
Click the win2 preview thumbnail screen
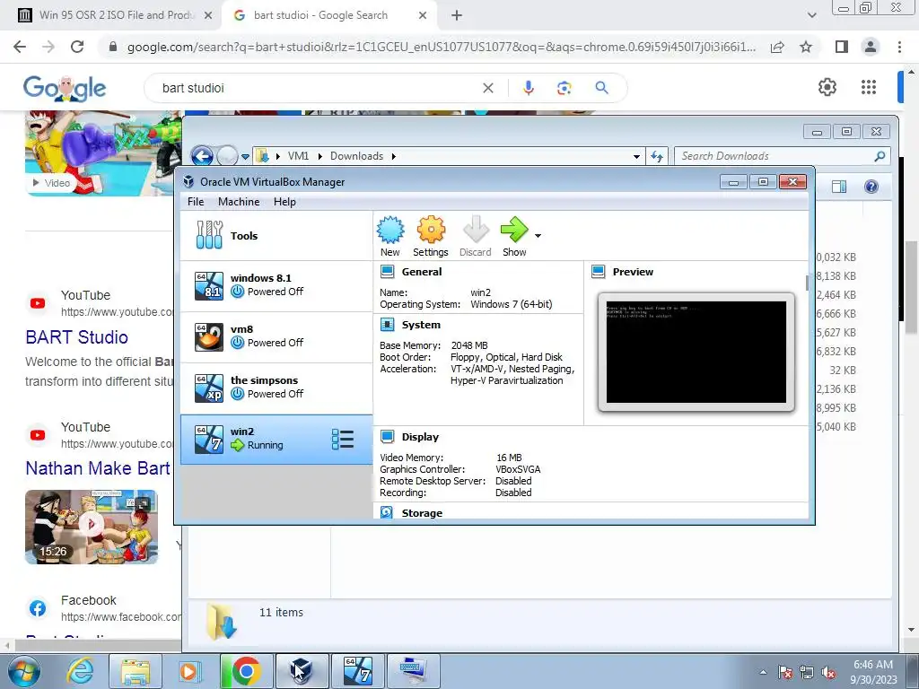coord(696,352)
